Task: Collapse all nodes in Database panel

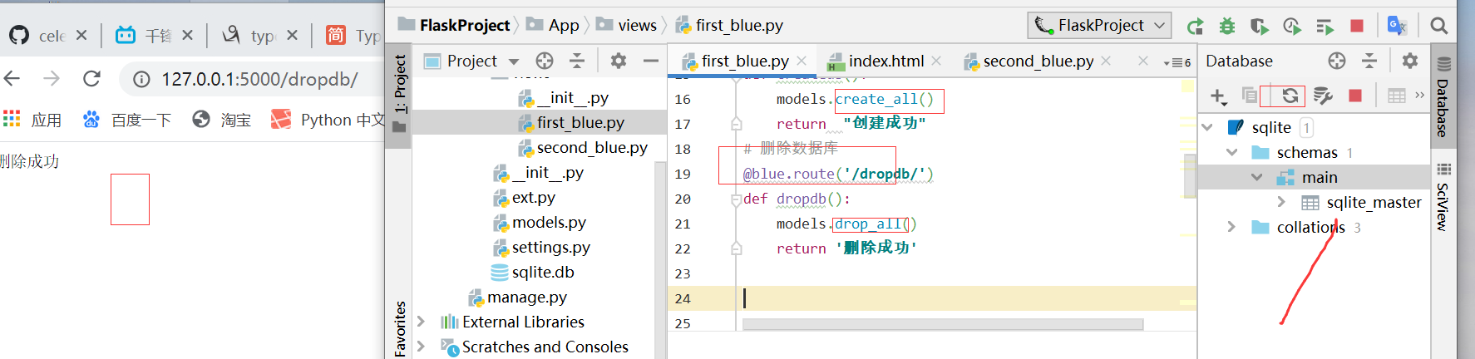Action: (1369, 61)
